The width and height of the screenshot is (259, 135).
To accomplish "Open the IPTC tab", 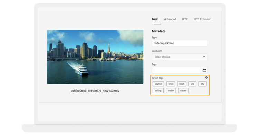I will [x=185, y=19].
